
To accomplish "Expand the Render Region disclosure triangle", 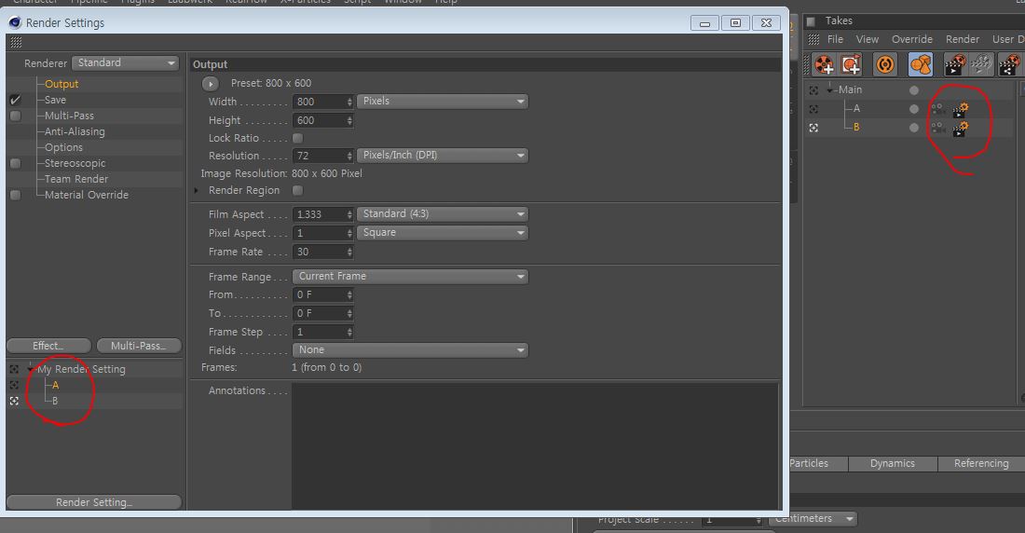I will pos(196,190).
